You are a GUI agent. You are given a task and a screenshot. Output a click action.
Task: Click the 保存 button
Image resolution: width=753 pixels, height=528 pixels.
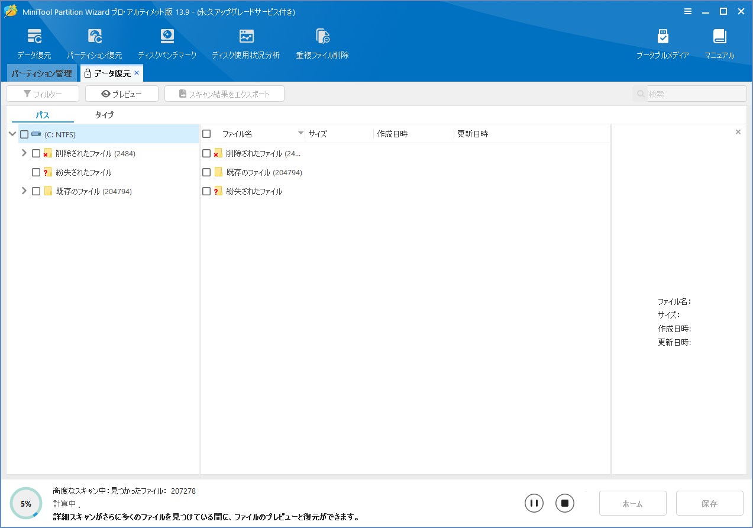[710, 503]
